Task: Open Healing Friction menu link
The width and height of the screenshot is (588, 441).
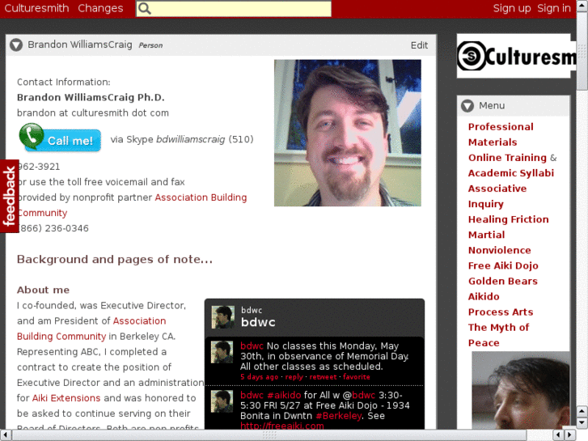Action: 509,219
